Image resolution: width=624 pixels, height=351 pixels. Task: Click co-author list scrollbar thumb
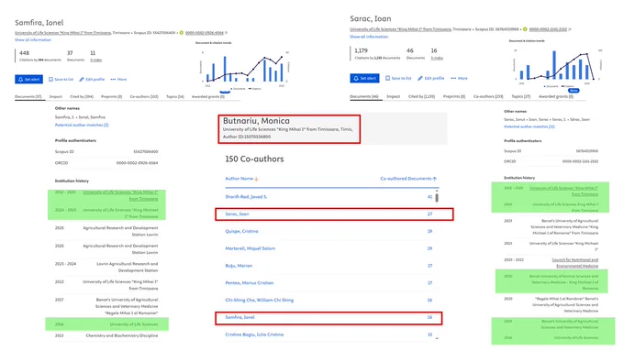[x=437, y=197]
